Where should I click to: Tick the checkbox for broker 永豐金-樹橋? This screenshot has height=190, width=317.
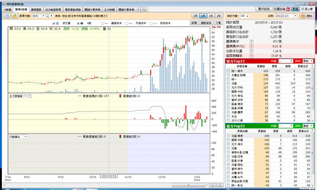click(x=228, y=75)
